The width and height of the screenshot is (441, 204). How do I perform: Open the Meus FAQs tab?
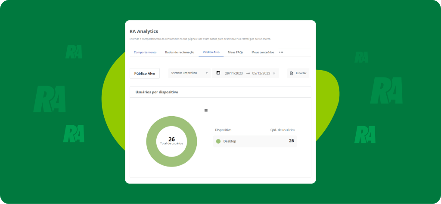point(236,52)
